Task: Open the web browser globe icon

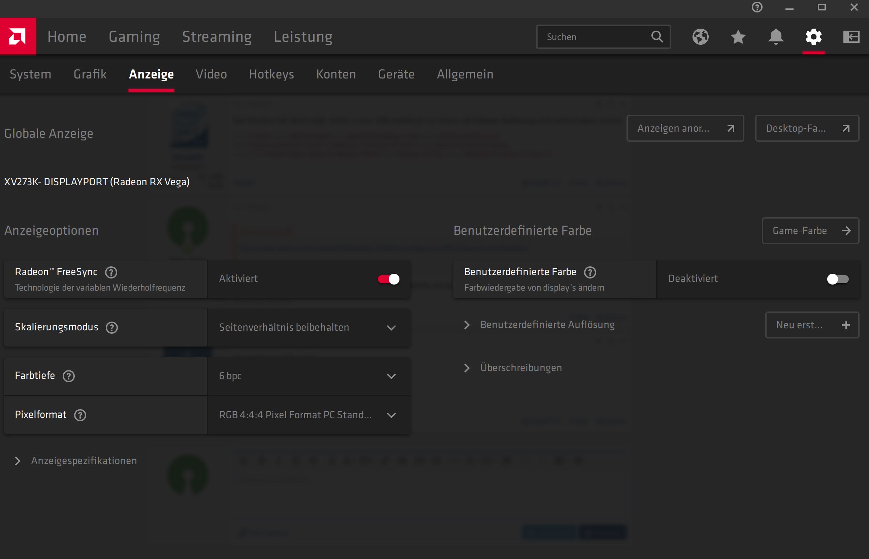Action: point(700,37)
